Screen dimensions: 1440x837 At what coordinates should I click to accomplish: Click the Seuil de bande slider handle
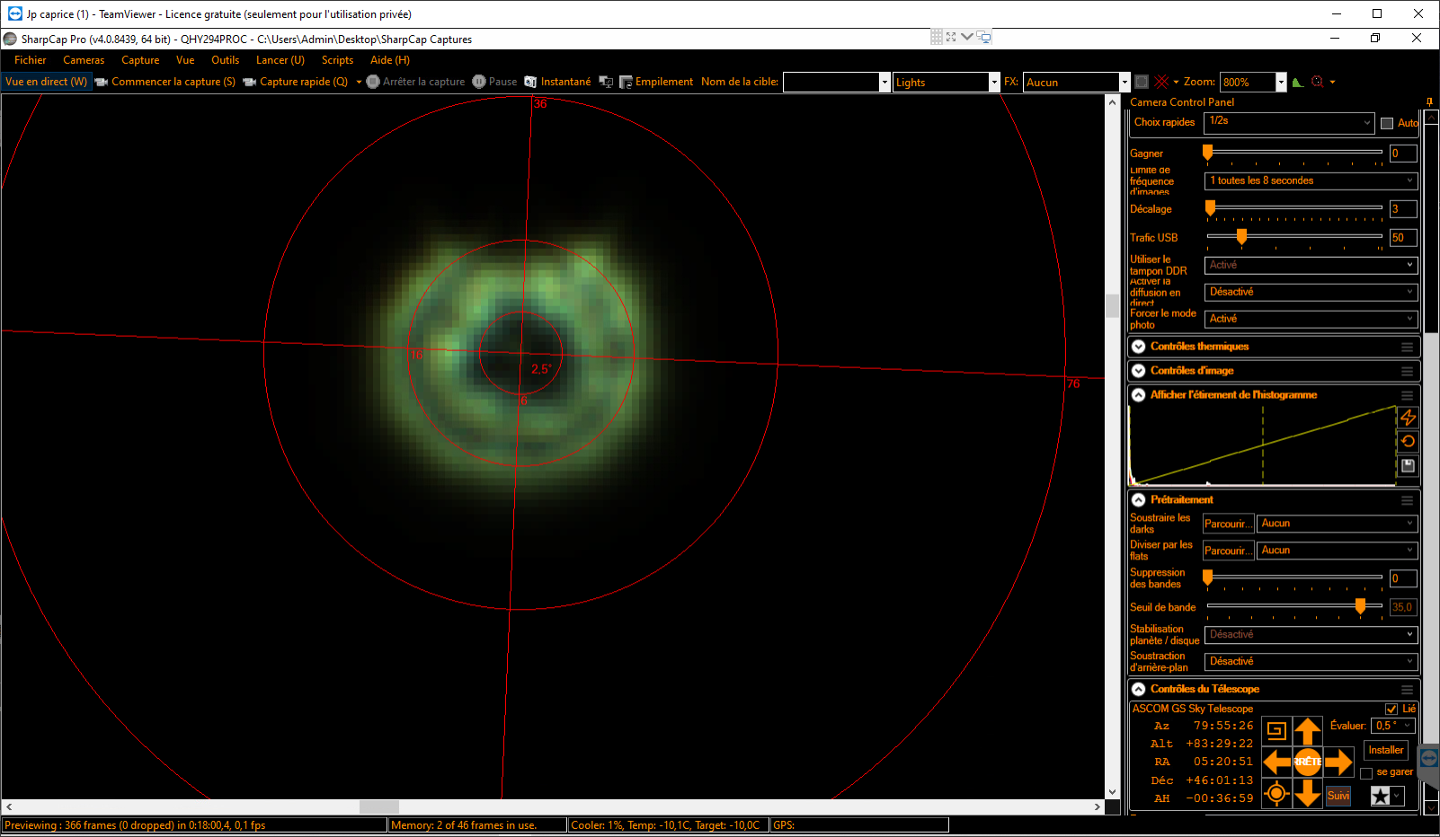pos(1360,606)
